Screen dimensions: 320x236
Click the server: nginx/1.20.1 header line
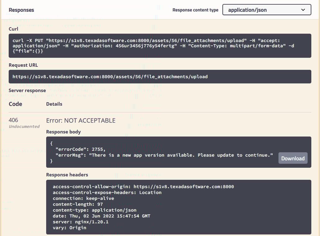click(81, 222)
